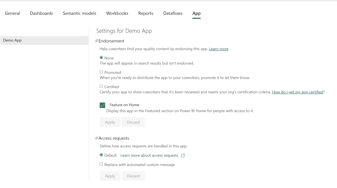Click the Endorsement Learn more link
The width and height of the screenshot is (337, 188).
click(x=219, y=49)
